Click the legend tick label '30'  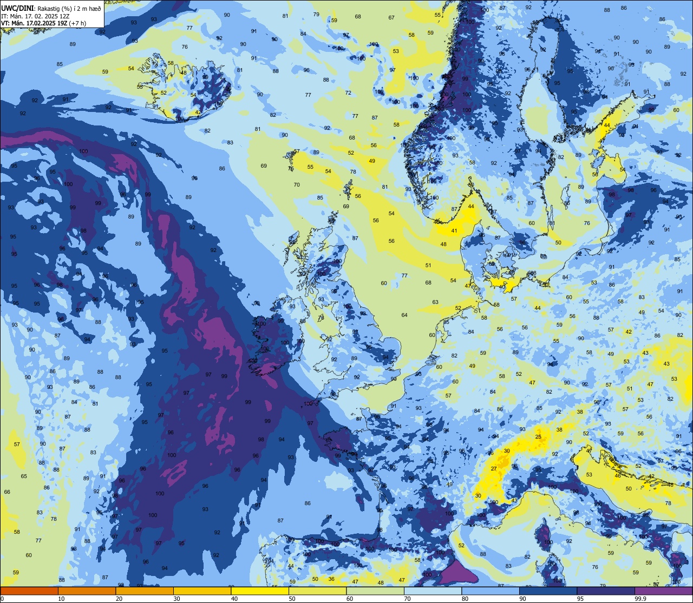pos(176,599)
